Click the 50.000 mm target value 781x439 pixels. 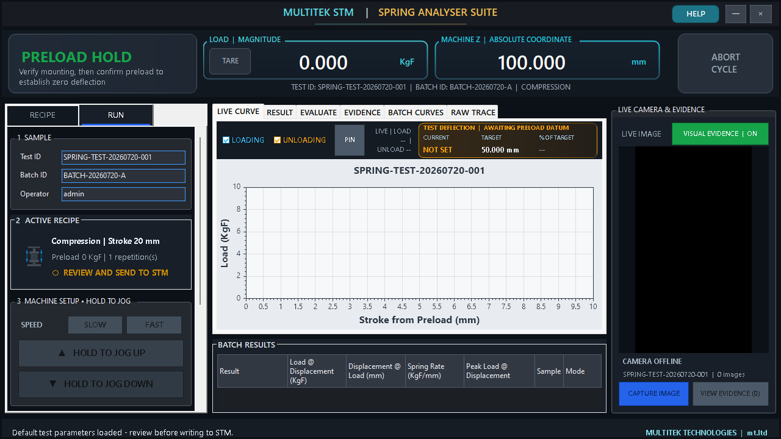(x=500, y=150)
